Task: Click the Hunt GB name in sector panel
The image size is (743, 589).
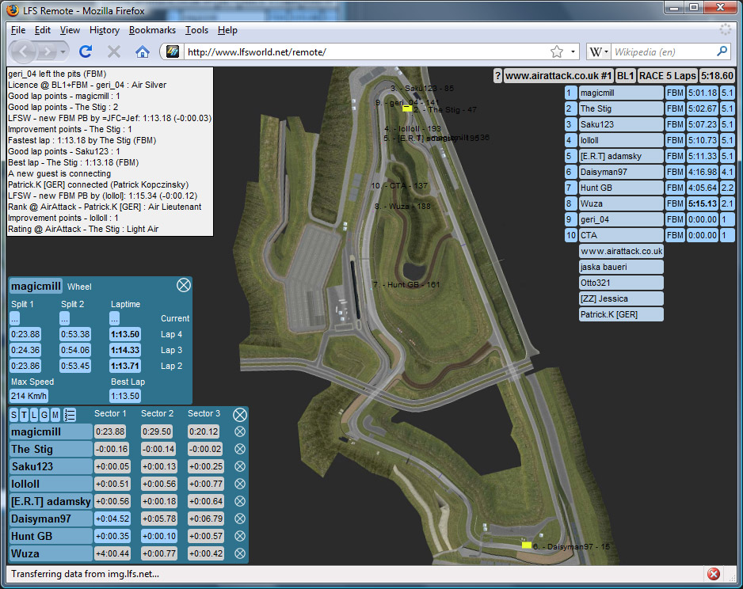Action: [x=51, y=536]
